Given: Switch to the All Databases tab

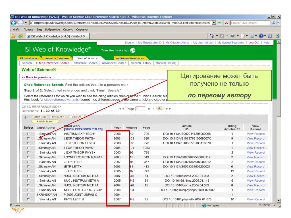Looking at the screenshot, I should pyautogui.click(x=28, y=58).
